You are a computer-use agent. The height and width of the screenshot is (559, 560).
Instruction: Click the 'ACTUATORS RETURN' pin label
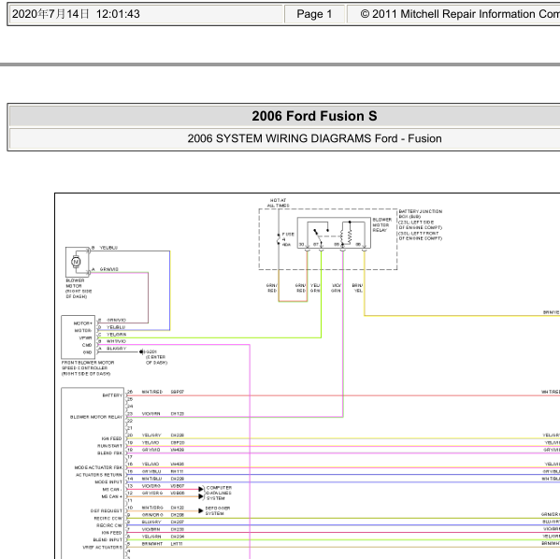99,475
